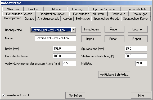Viewport: 153px width, 100px height.
Task: Focus the Name input field
Action: click(55, 38)
